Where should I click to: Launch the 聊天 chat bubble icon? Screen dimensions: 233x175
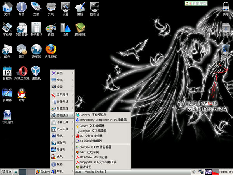(22, 51)
